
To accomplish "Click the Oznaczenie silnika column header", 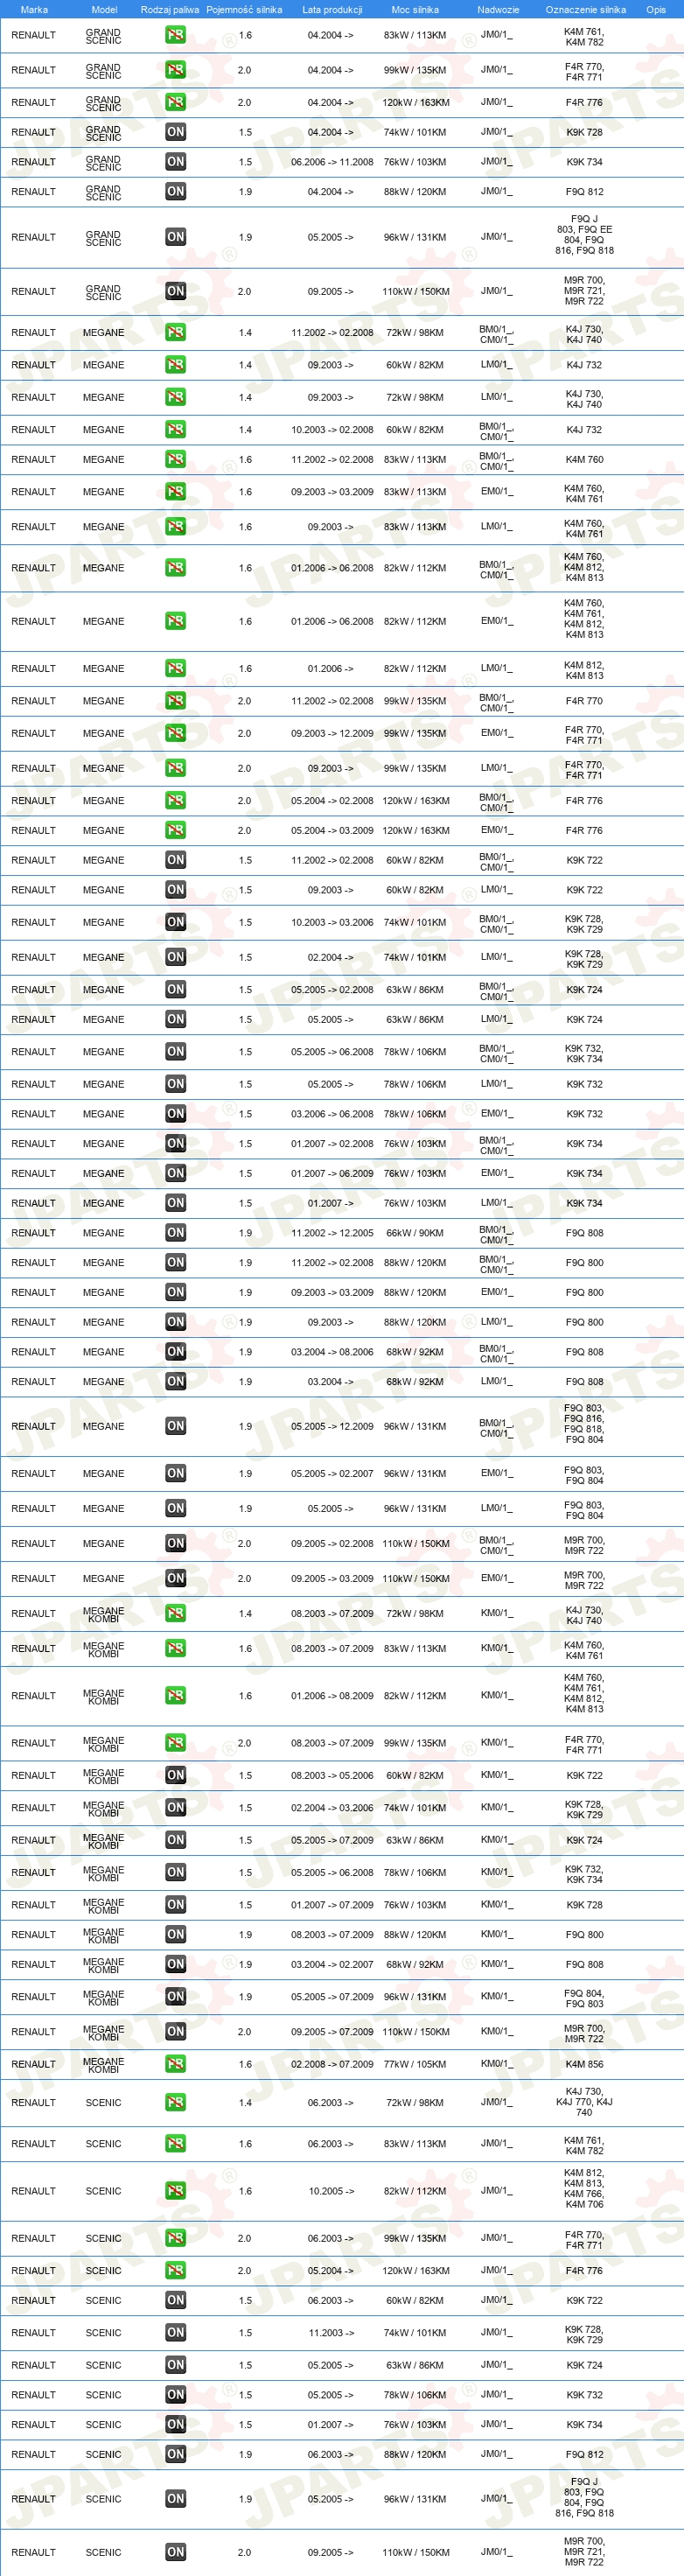I will coord(585,9).
